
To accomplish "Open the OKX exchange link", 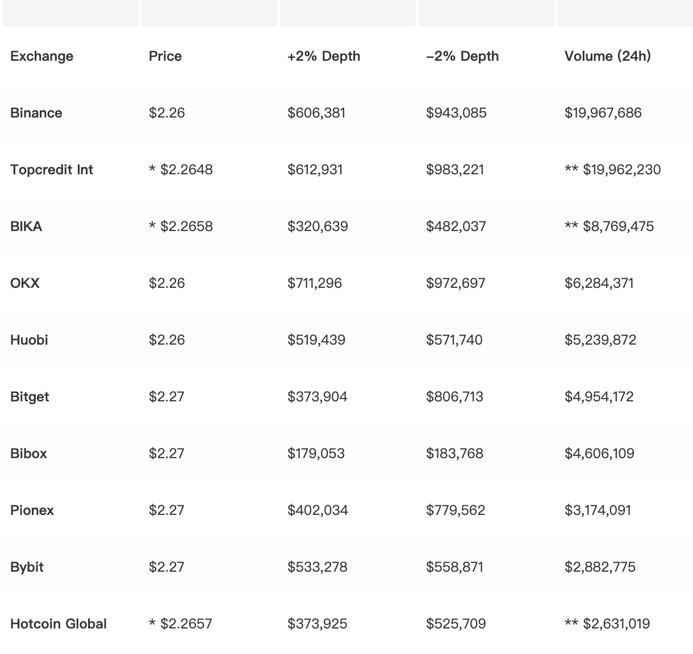I will point(25,283).
